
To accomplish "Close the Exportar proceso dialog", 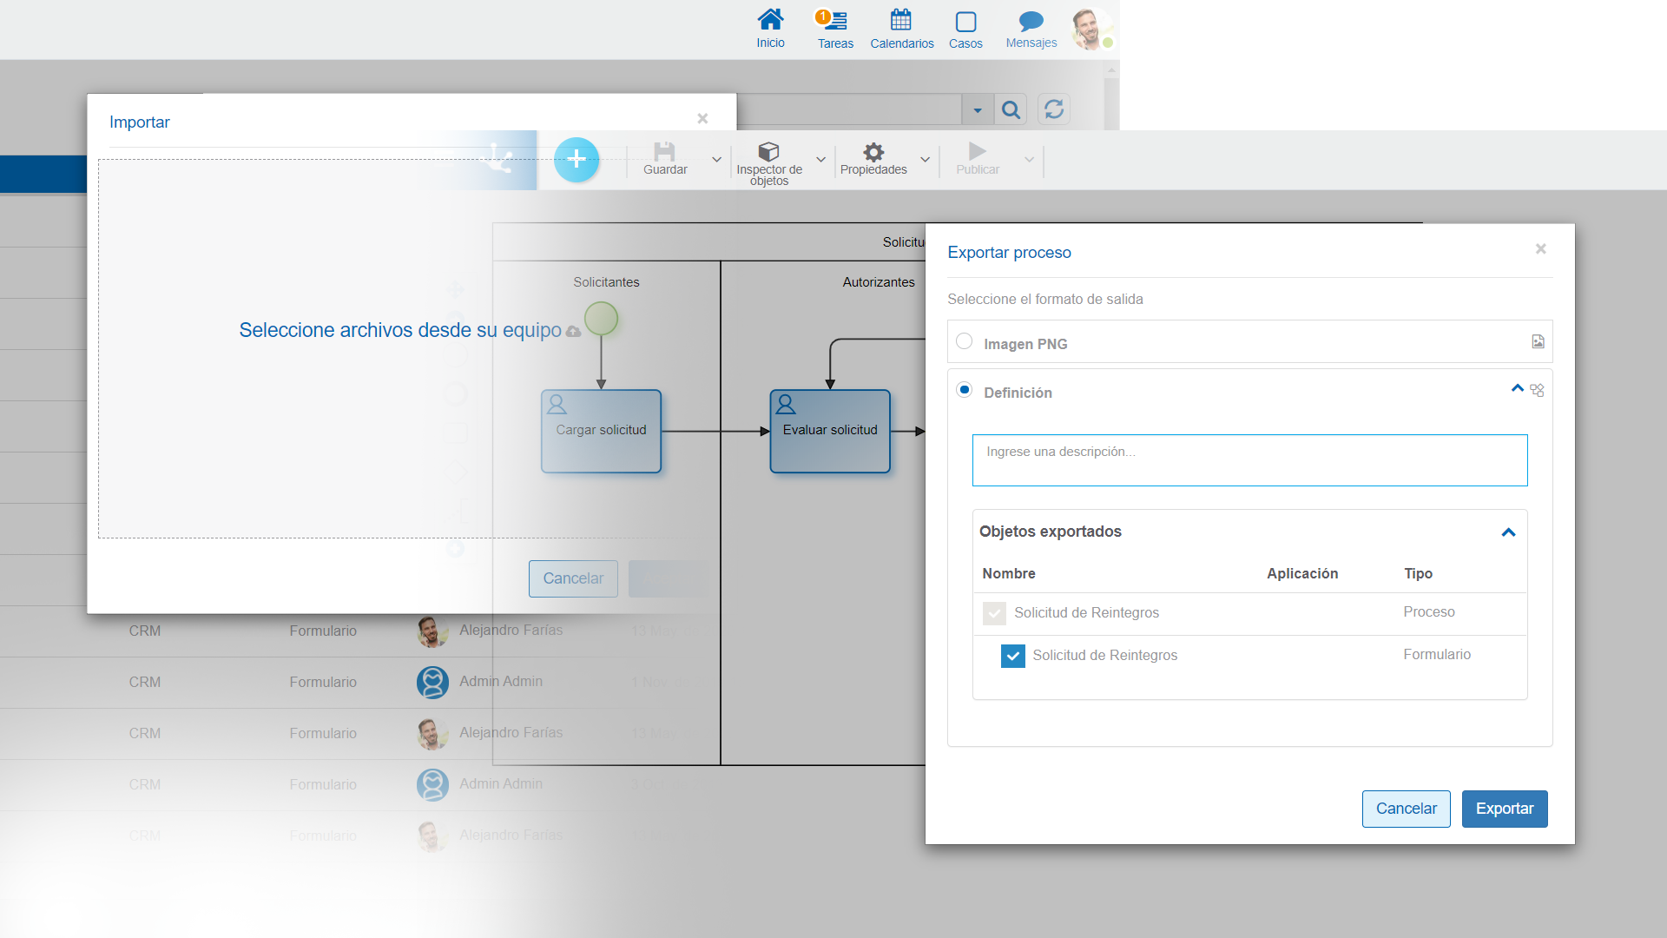I will point(1541,248).
